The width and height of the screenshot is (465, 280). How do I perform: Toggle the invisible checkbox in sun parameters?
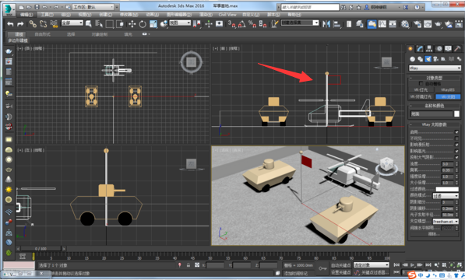[x=456, y=138]
